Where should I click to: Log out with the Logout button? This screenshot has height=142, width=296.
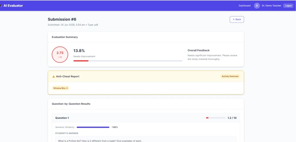pyautogui.click(x=288, y=6)
